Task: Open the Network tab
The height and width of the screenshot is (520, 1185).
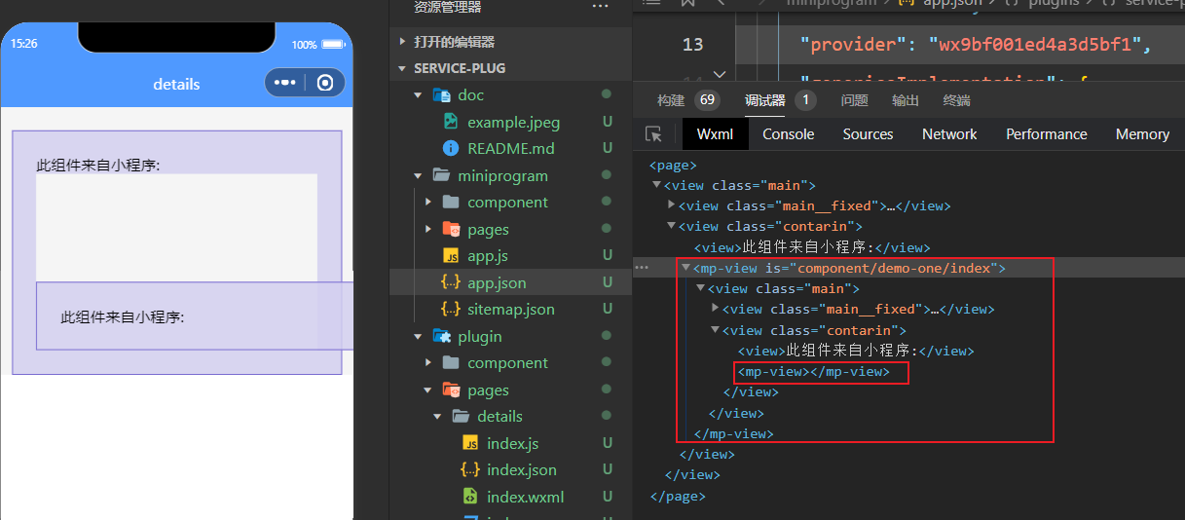Action: pyautogui.click(x=949, y=134)
